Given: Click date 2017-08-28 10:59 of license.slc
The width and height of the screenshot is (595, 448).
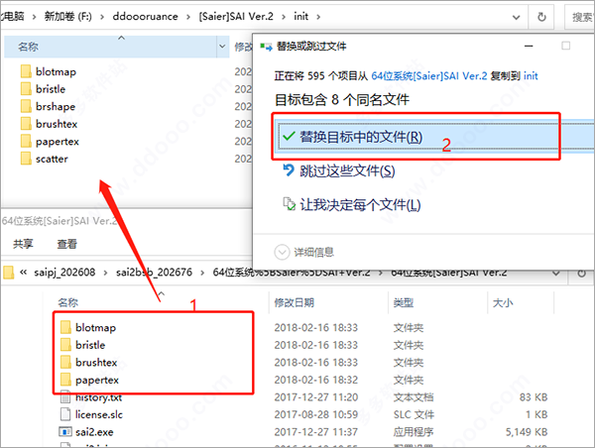Looking at the screenshot, I should [x=315, y=414].
